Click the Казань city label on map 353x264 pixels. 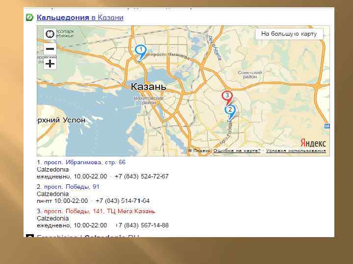[149, 87]
